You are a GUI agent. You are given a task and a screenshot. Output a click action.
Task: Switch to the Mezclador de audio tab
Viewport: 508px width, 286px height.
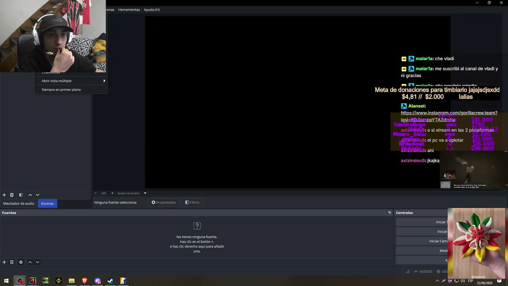pos(19,203)
